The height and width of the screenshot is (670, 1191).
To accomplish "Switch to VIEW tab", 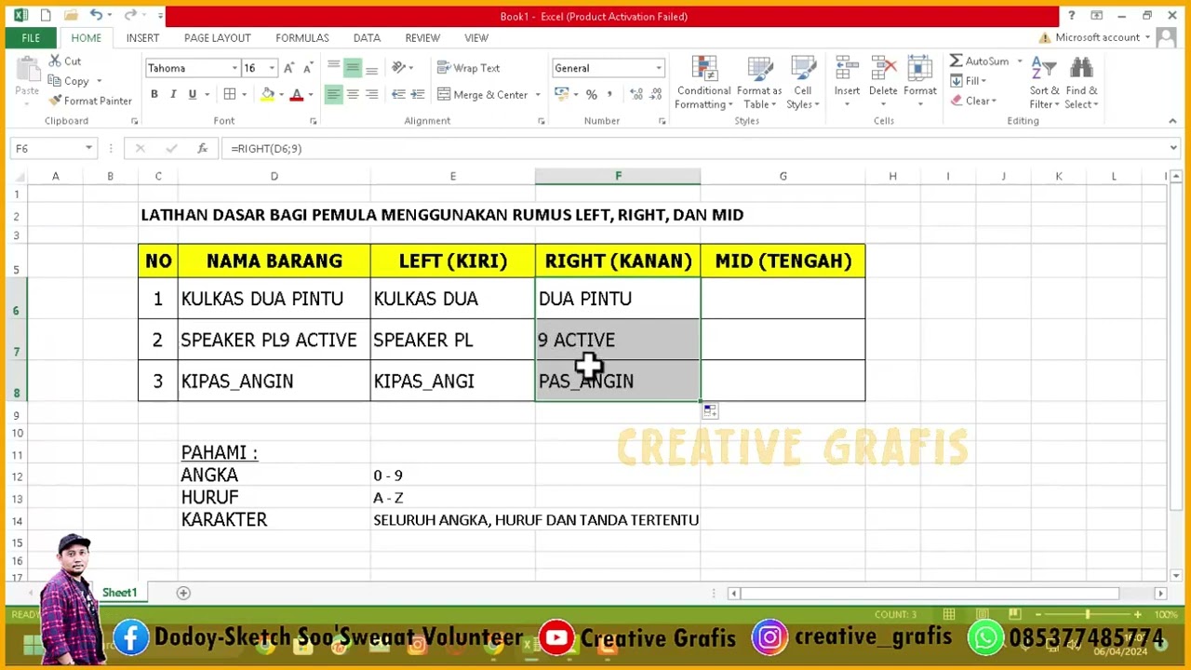I will [x=476, y=38].
